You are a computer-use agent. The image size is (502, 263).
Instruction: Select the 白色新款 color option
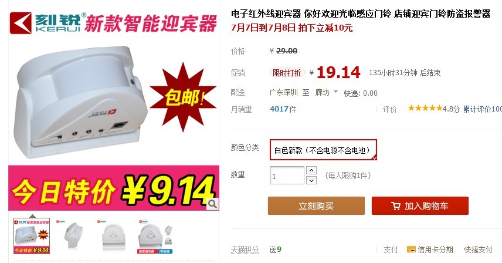(x=323, y=150)
